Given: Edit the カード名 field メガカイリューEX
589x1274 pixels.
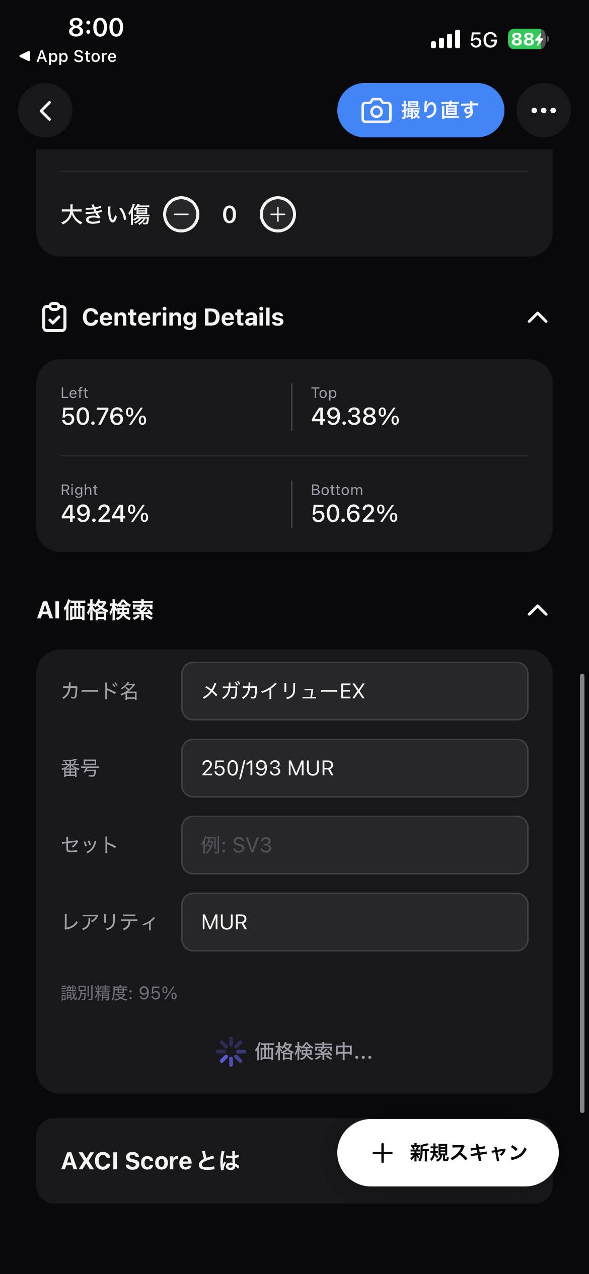Looking at the screenshot, I should click(x=355, y=691).
